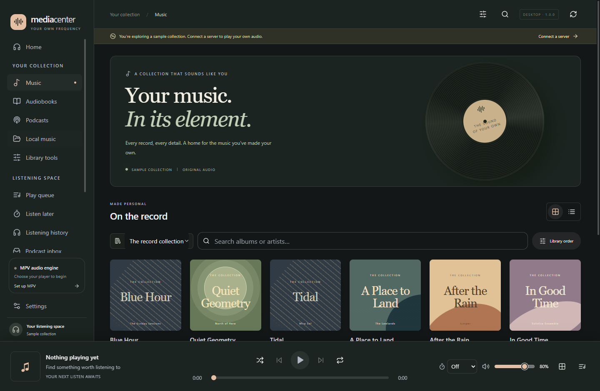Click the SAMPLE COLLECTION label

pos(152,170)
